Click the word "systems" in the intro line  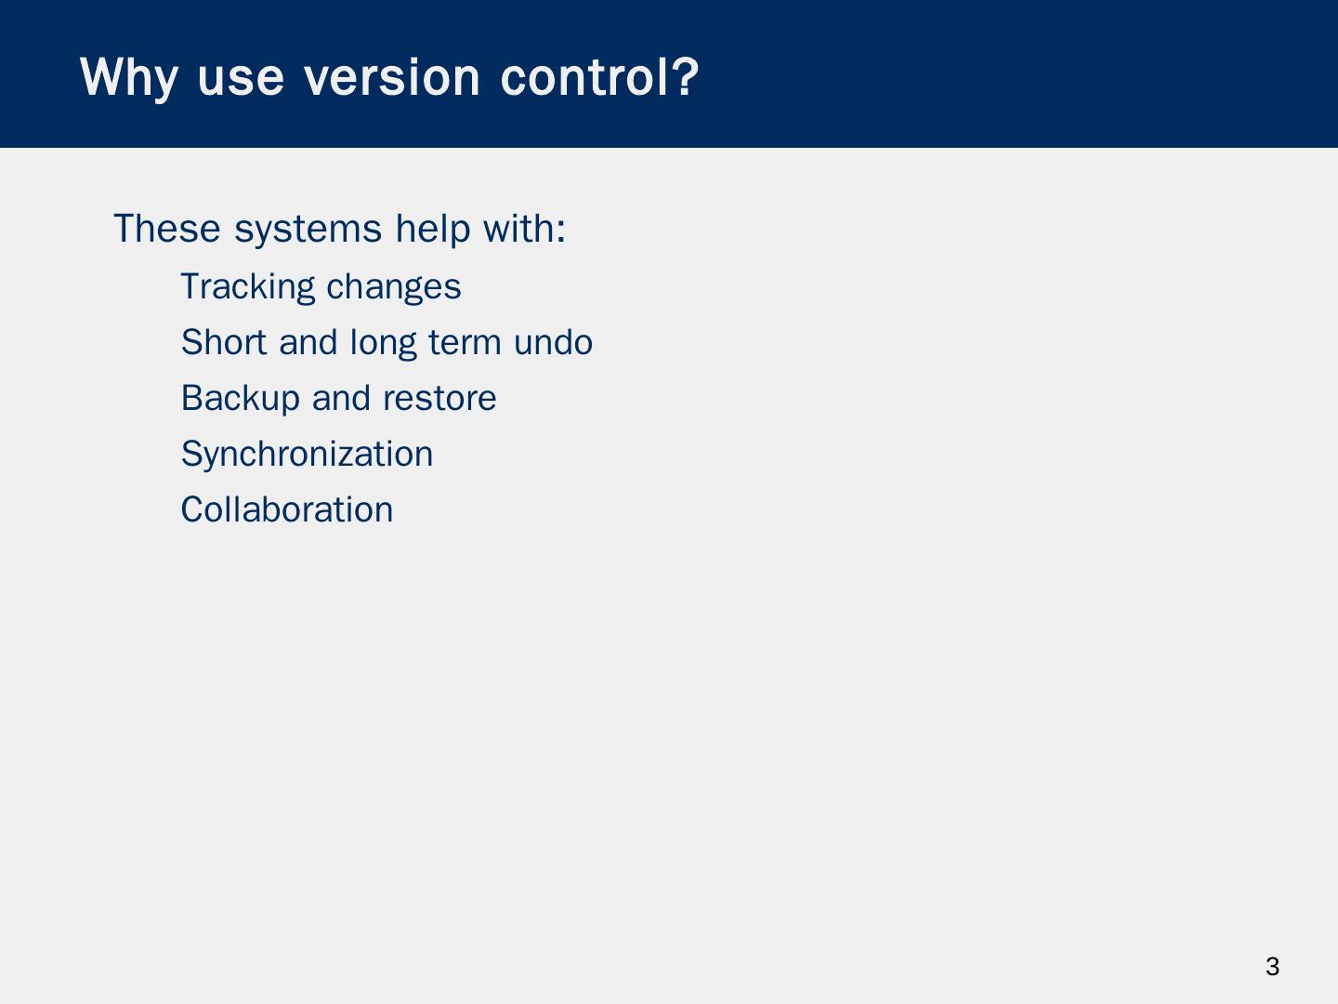tap(308, 229)
